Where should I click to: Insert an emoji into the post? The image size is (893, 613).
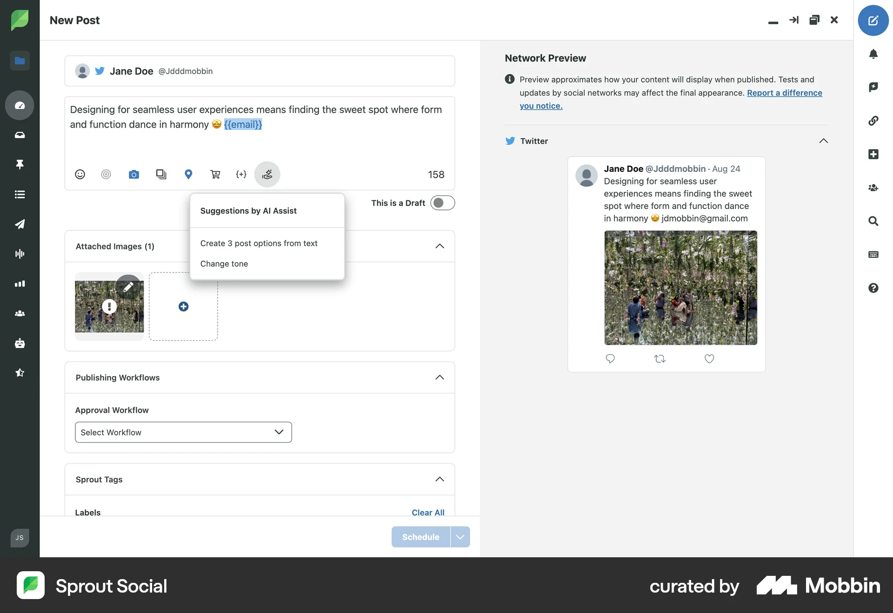click(x=80, y=174)
